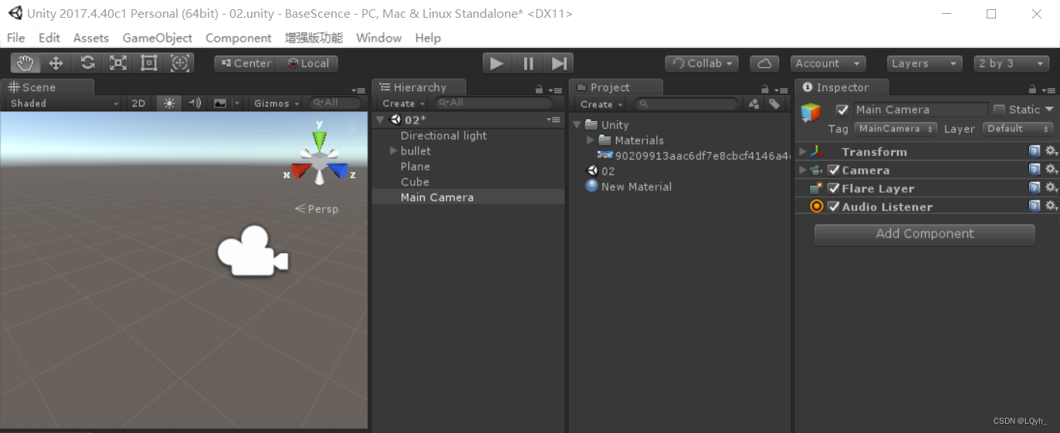This screenshot has width=1060, height=433.
Task: Toggle pivot mode Center button
Action: pyautogui.click(x=246, y=63)
